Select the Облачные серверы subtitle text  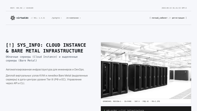point(42,59)
